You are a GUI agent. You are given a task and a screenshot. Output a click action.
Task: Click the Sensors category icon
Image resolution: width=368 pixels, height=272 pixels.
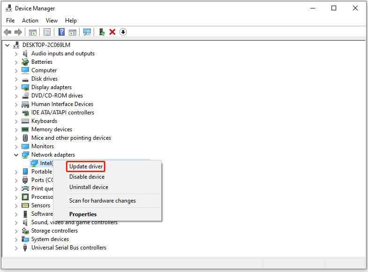point(25,205)
